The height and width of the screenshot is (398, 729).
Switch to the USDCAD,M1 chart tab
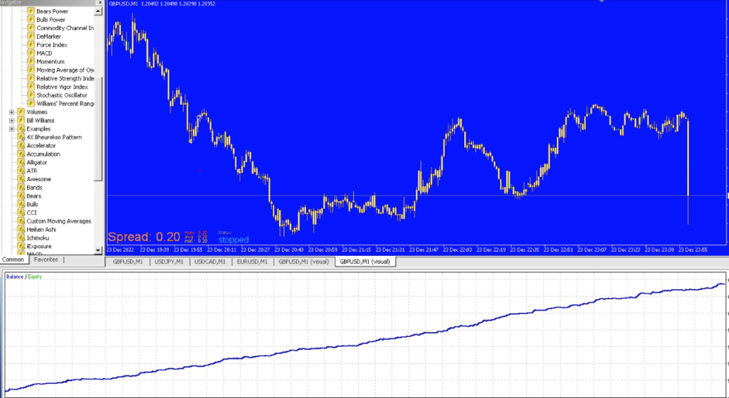tap(210, 262)
